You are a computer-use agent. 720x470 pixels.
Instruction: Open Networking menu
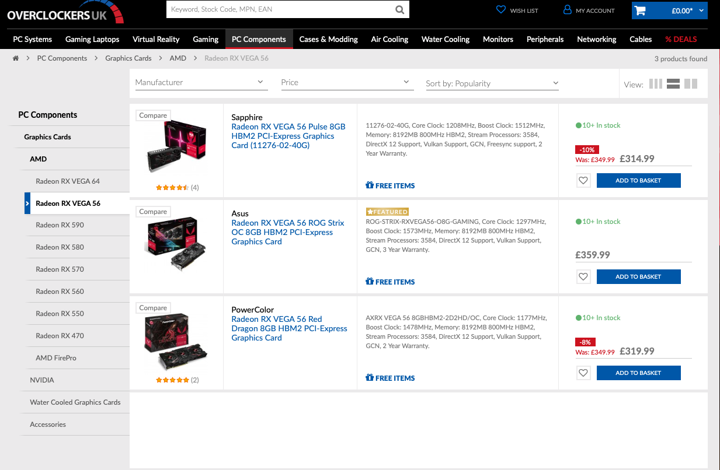click(x=597, y=39)
